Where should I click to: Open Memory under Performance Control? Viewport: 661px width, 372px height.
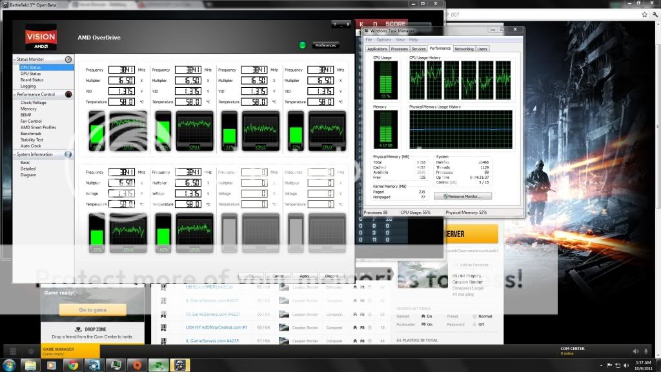[x=28, y=108]
